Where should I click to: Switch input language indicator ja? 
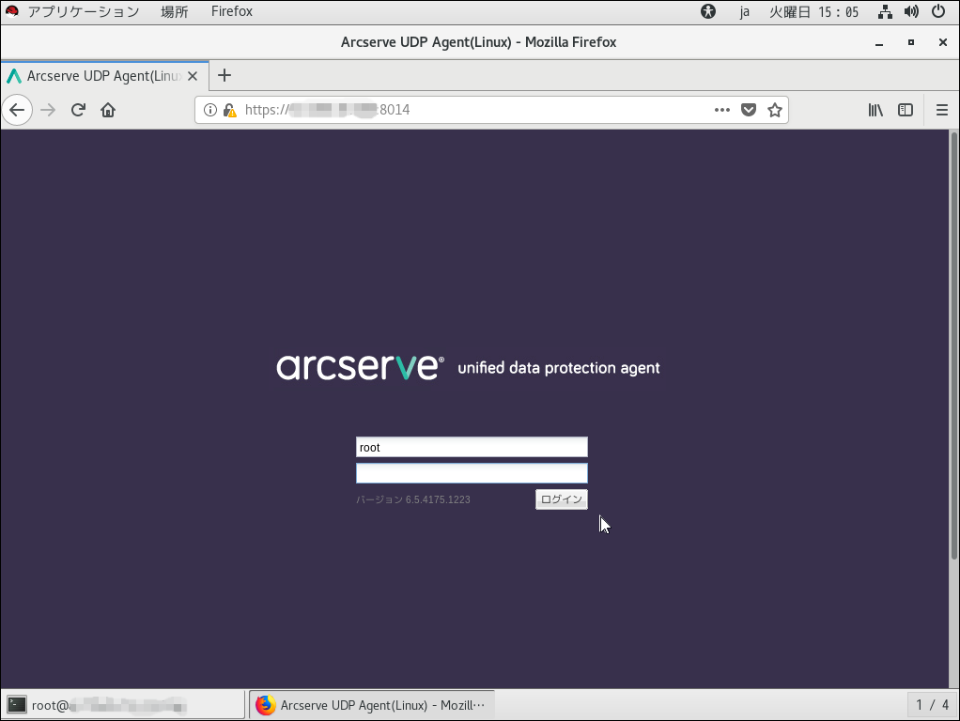(745, 11)
